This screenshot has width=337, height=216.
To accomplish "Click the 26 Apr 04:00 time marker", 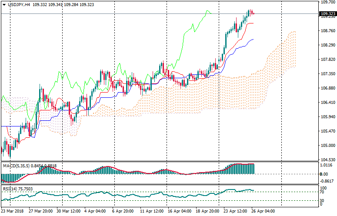I will coord(264,212).
